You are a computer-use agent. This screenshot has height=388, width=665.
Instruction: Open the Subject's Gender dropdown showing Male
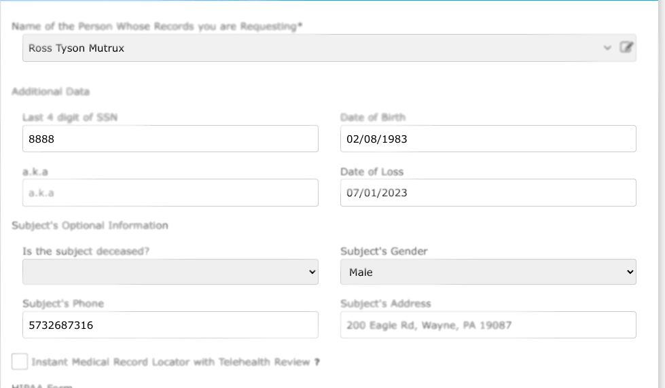(488, 272)
